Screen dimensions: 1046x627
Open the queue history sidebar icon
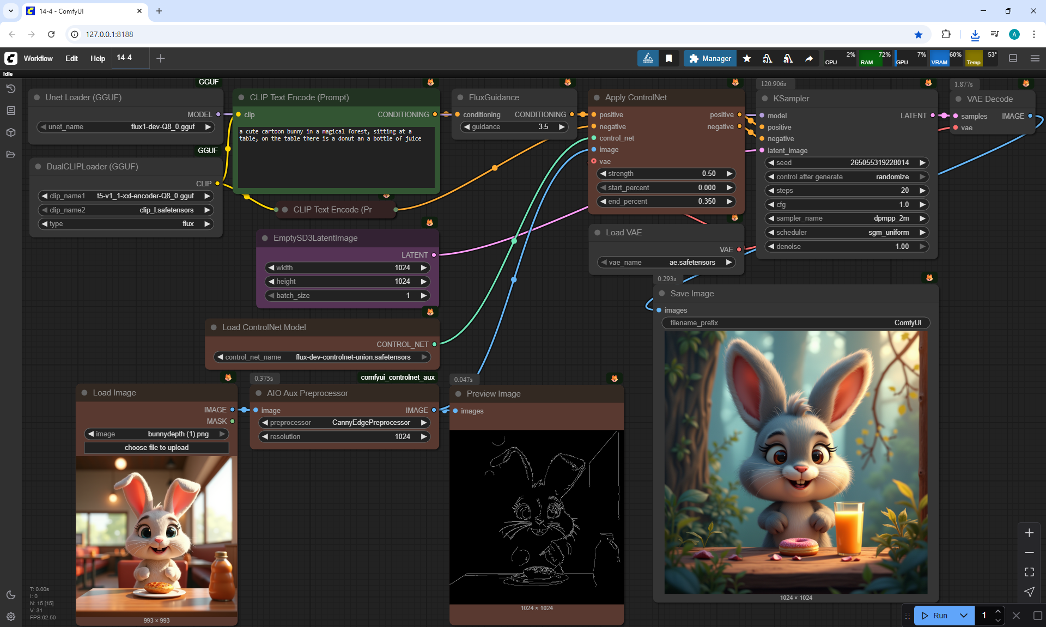(x=10, y=89)
